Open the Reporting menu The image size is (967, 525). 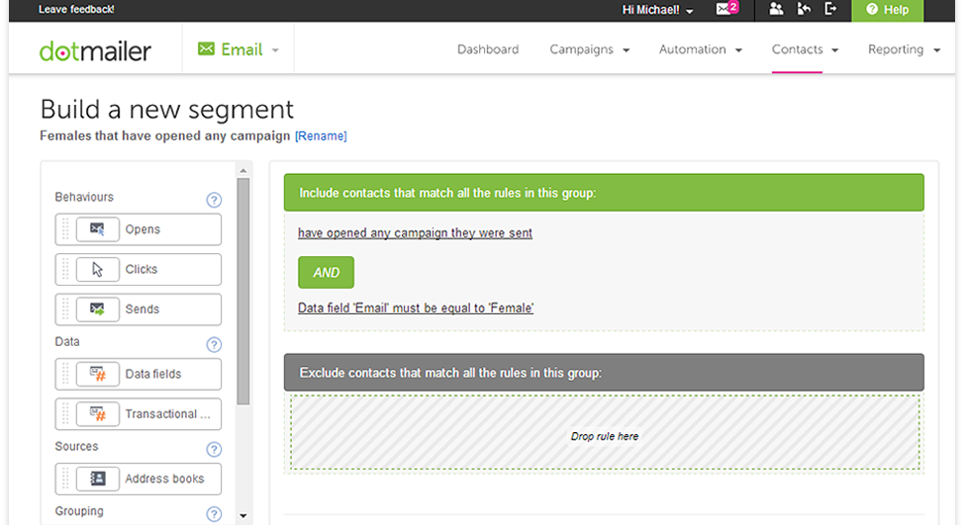point(896,49)
